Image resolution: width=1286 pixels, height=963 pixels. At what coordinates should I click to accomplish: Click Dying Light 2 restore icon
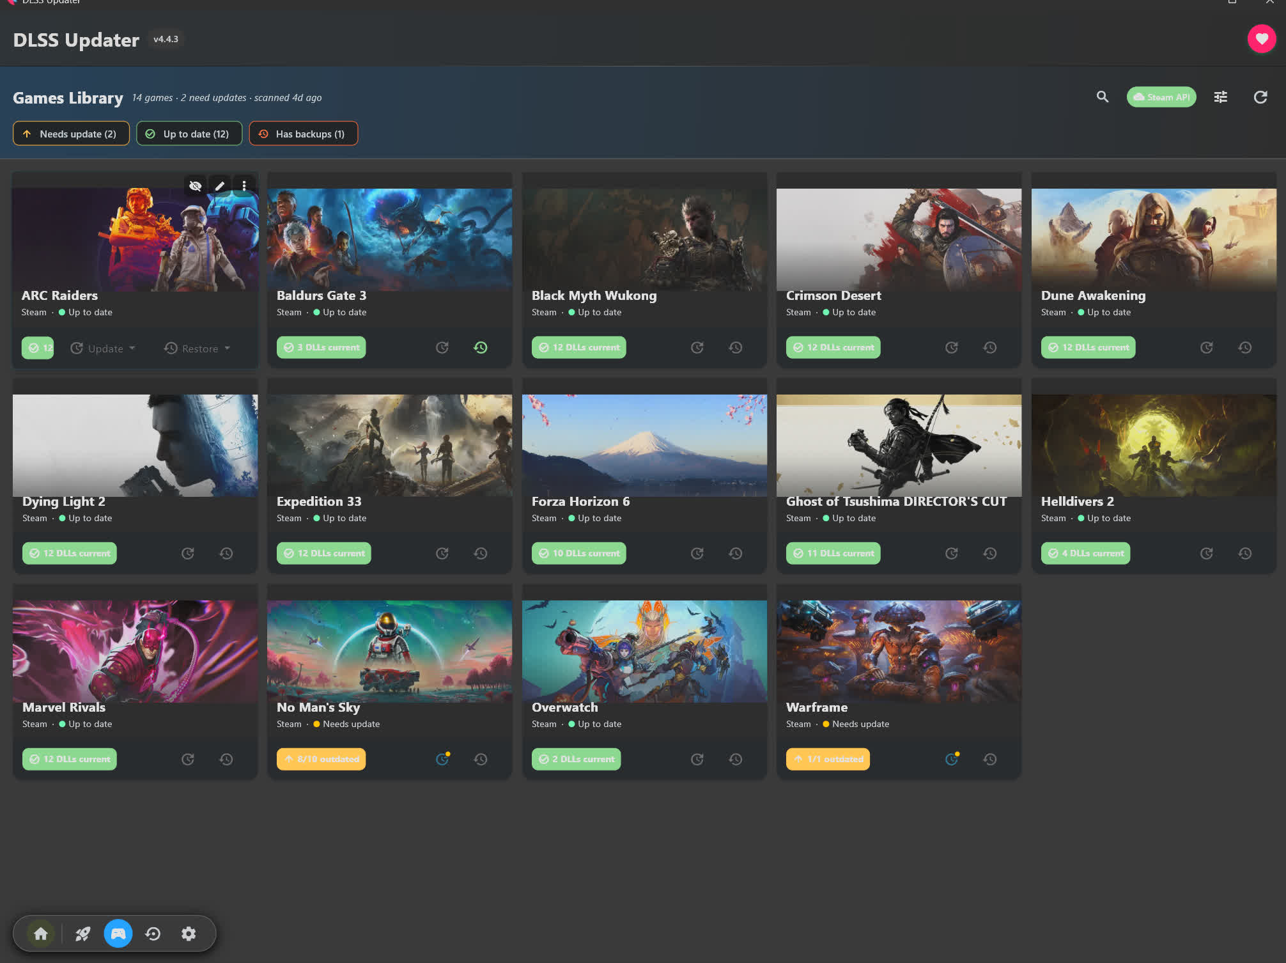point(226,554)
